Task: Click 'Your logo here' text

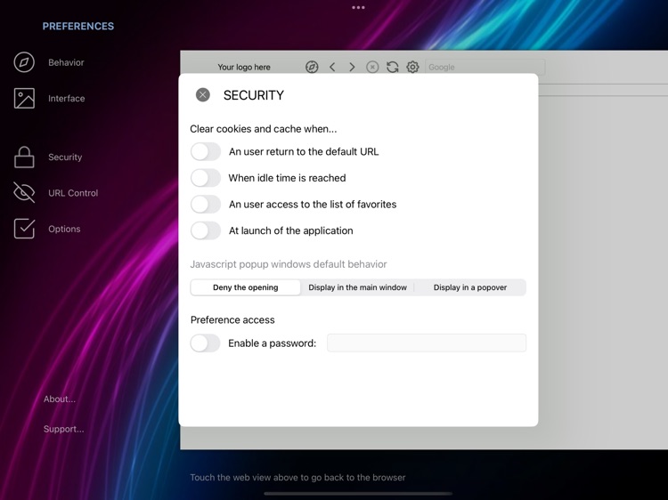Action: 244,67
